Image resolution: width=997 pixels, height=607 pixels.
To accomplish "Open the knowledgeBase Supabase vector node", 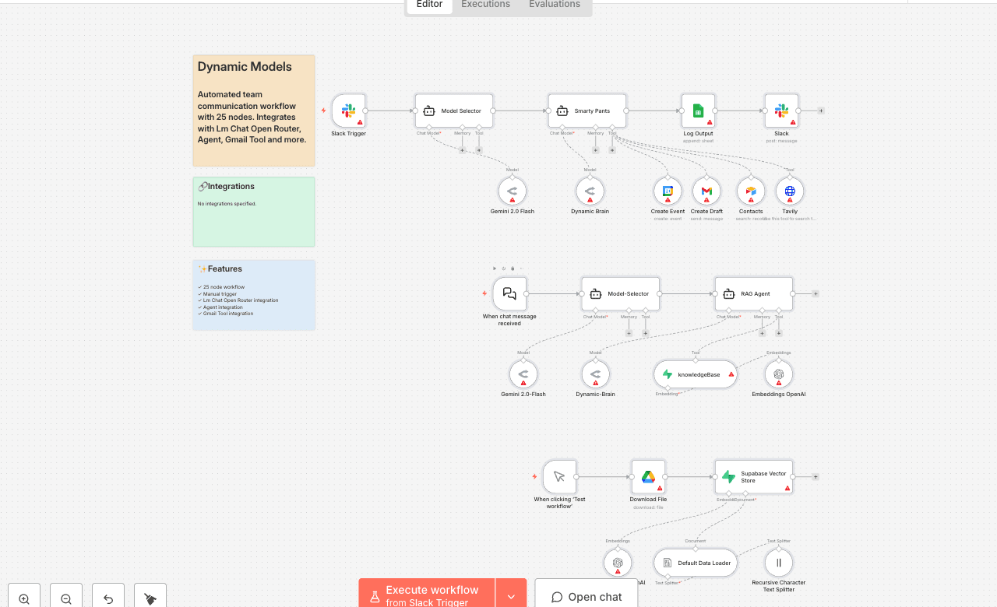I will (x=695, y=374).
